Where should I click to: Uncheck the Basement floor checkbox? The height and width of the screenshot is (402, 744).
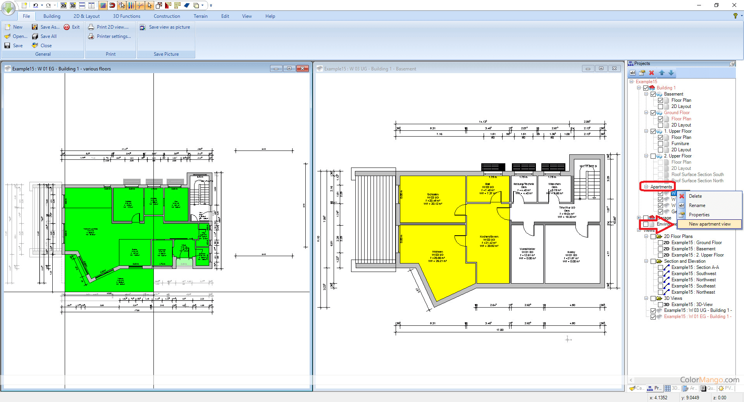pyautogui.click(x=653, y=94)
